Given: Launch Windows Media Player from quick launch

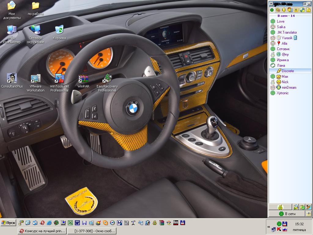Looking at the screenshot, I should (x=112, y=223).
